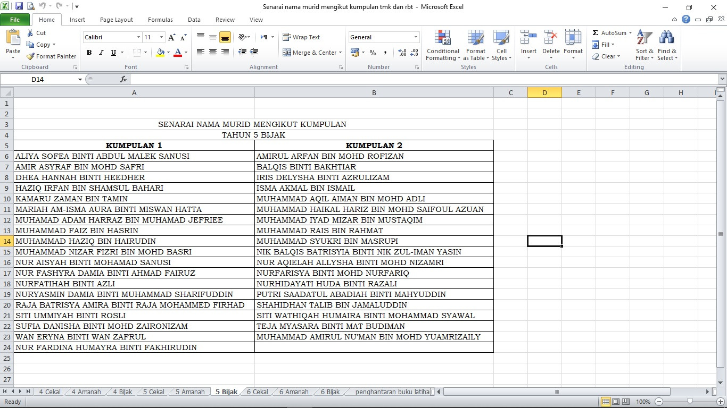727x408 pixels.
Task: Open the font size dropdown showing 11
Action: [161, 37]
